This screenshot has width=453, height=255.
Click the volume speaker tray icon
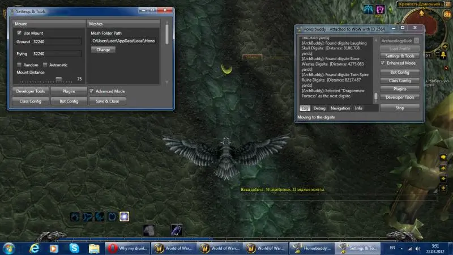(418, 248)
